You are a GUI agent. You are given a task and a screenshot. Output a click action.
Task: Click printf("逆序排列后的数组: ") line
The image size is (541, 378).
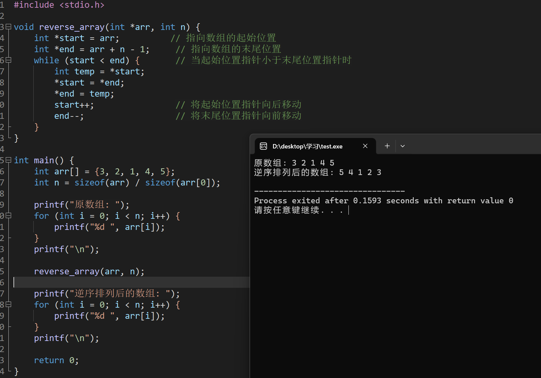tap(107, 293)
